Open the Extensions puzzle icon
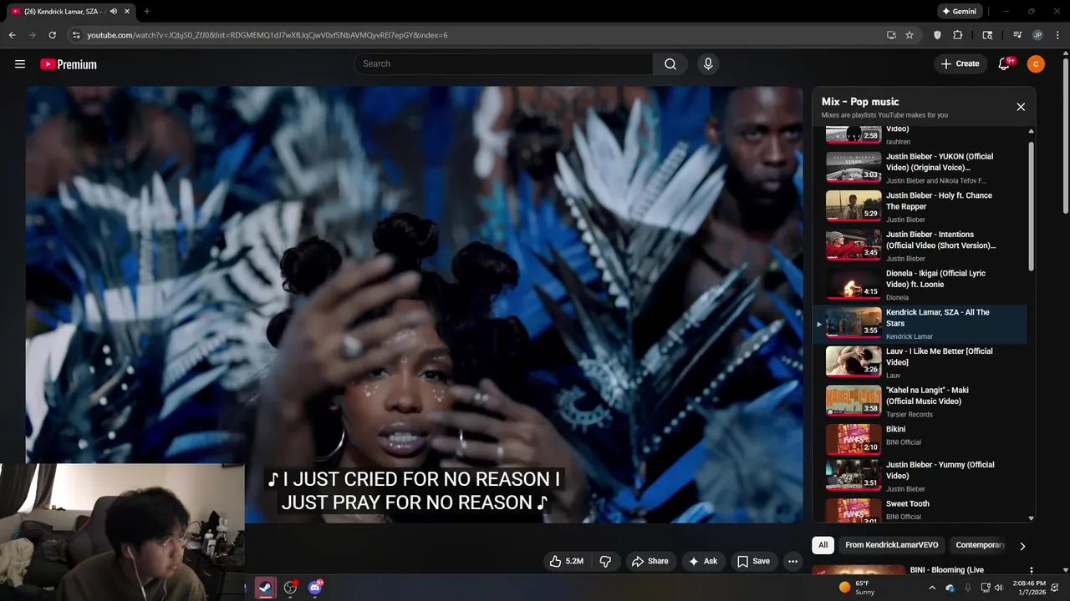1070x601 pixels. point(958,35)
